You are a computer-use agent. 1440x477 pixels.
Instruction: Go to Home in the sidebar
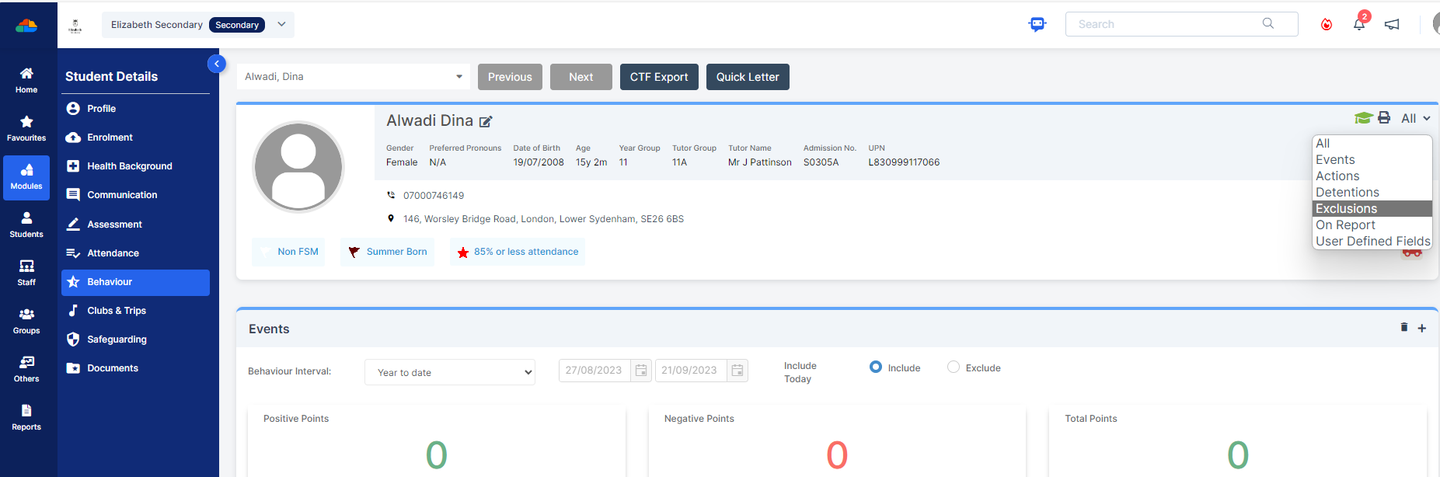(26, 80)
